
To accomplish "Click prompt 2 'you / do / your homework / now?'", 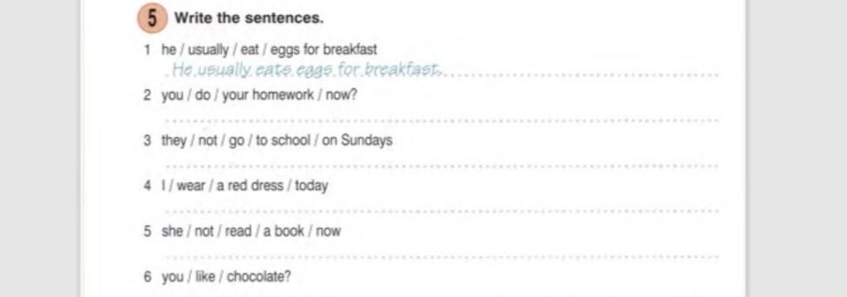I will click(259, 96).
